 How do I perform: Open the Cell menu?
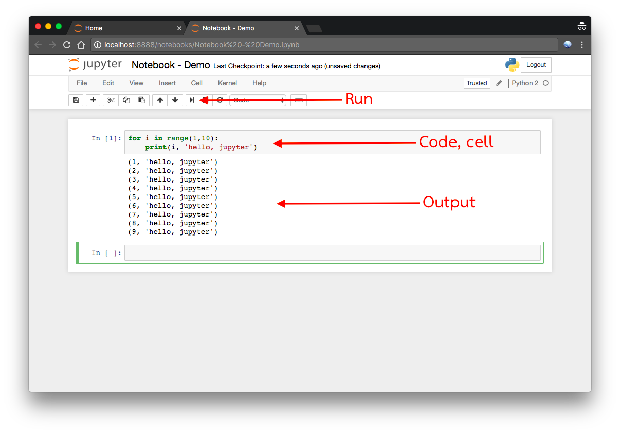coord(196,83)
